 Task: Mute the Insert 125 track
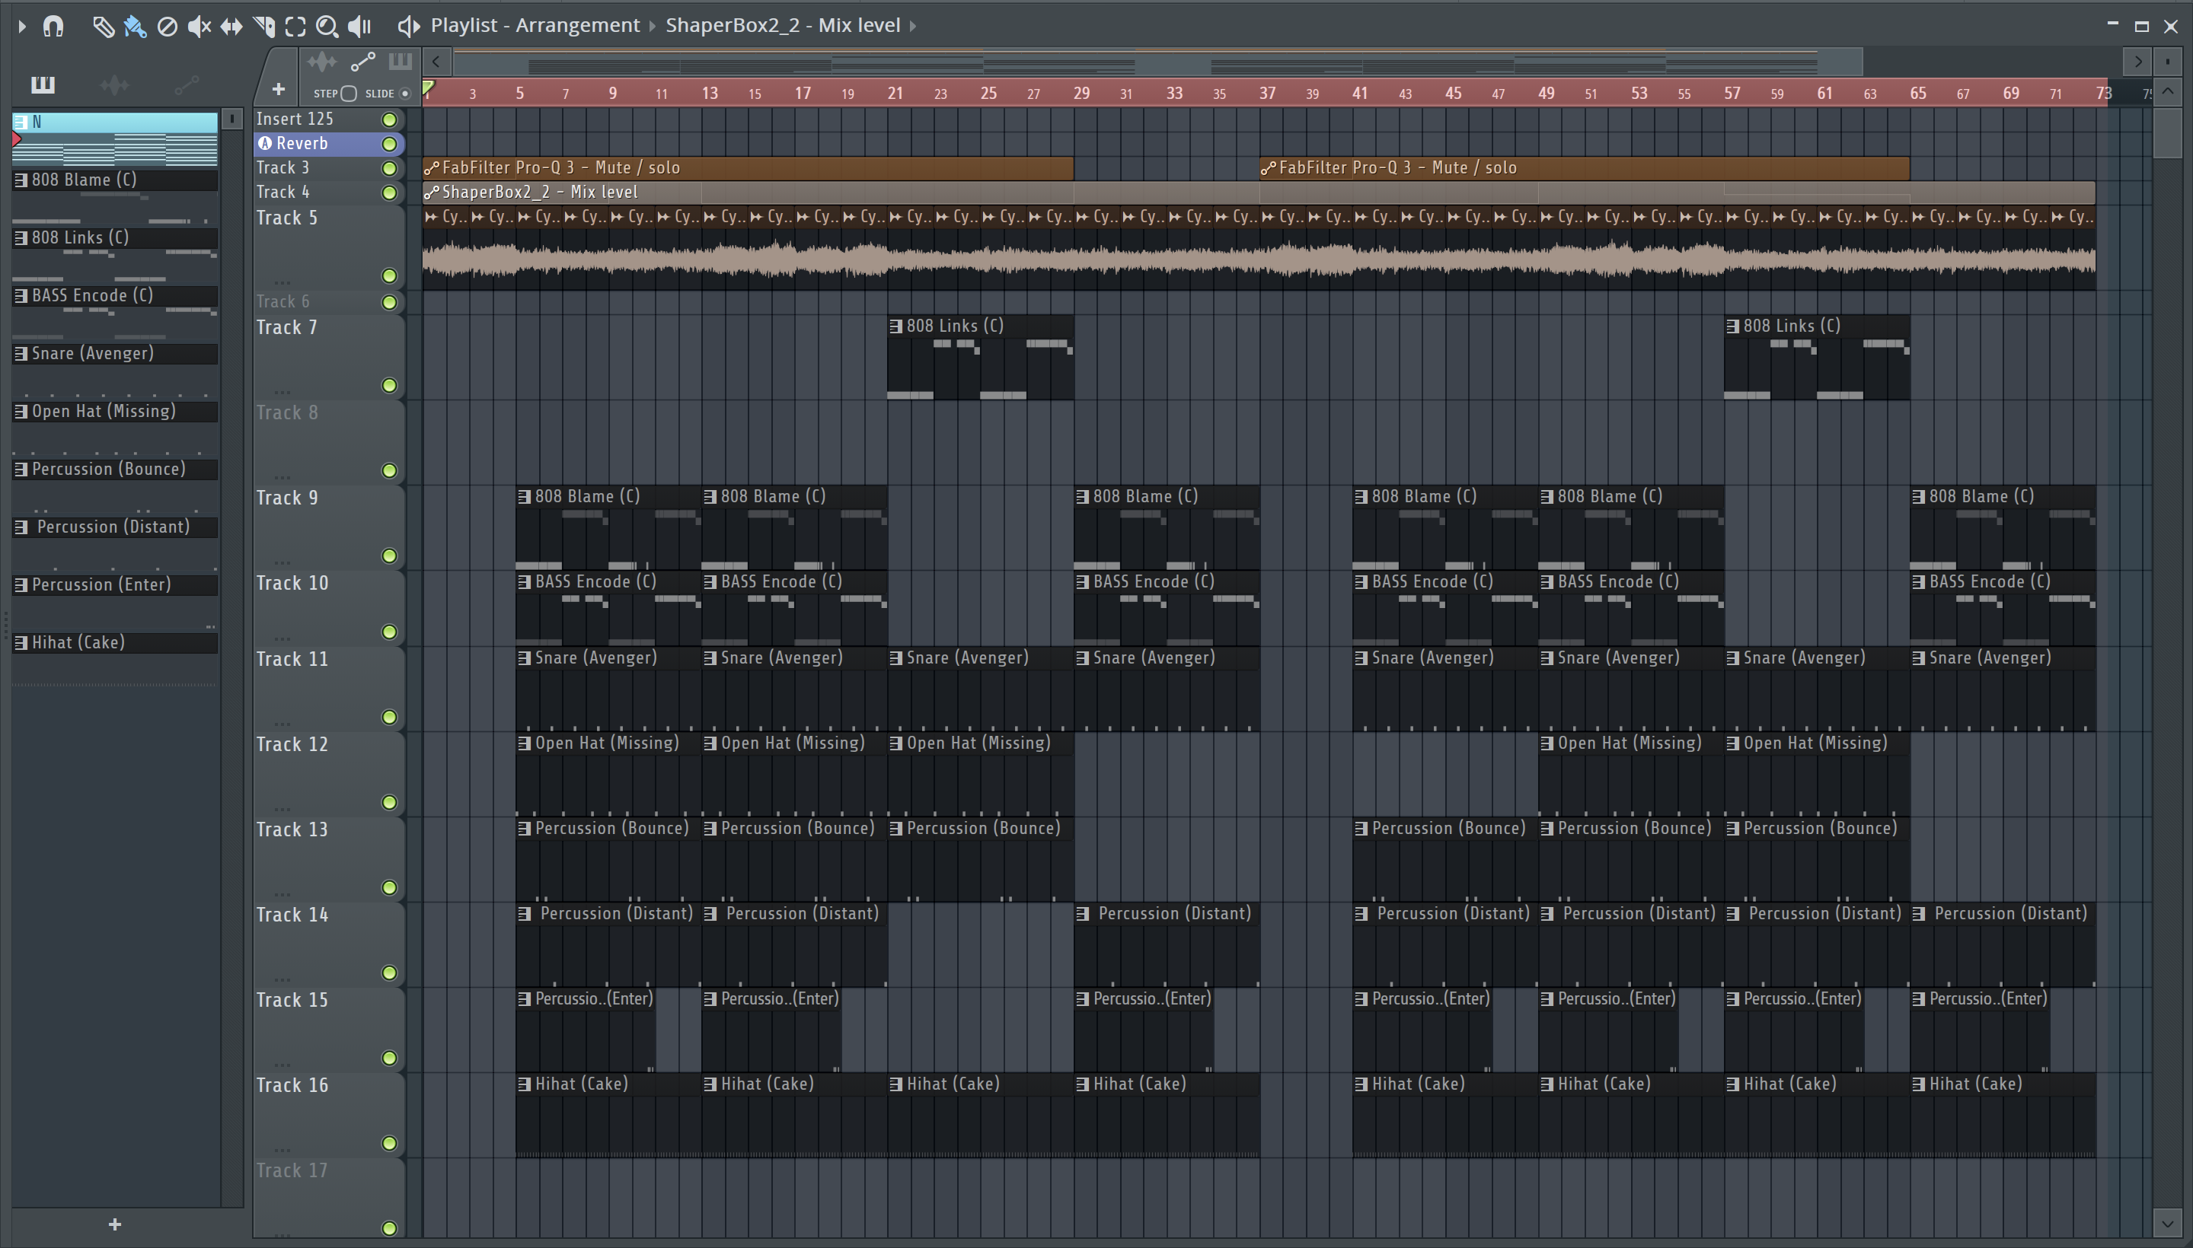[389, 120]
